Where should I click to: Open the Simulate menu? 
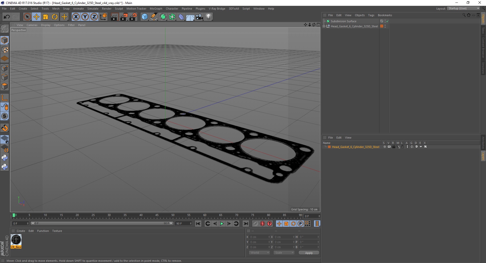[x=93, y=9]
